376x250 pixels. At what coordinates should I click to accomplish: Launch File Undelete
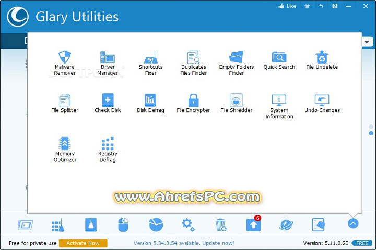(x=322, y=60)
